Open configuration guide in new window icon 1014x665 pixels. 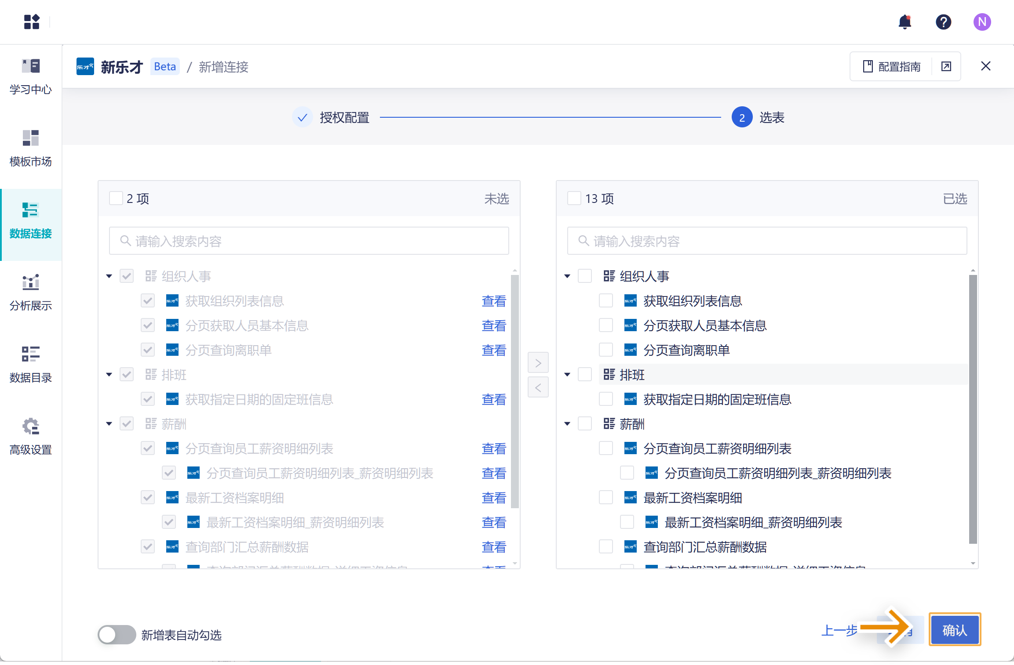(946, 66)
